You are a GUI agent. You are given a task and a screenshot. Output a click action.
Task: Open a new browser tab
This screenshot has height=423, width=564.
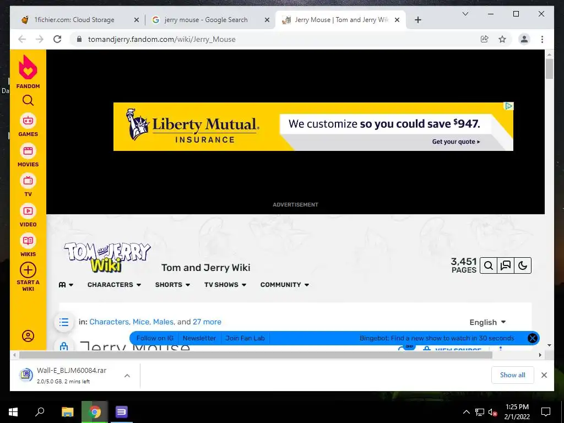[417, 20]
